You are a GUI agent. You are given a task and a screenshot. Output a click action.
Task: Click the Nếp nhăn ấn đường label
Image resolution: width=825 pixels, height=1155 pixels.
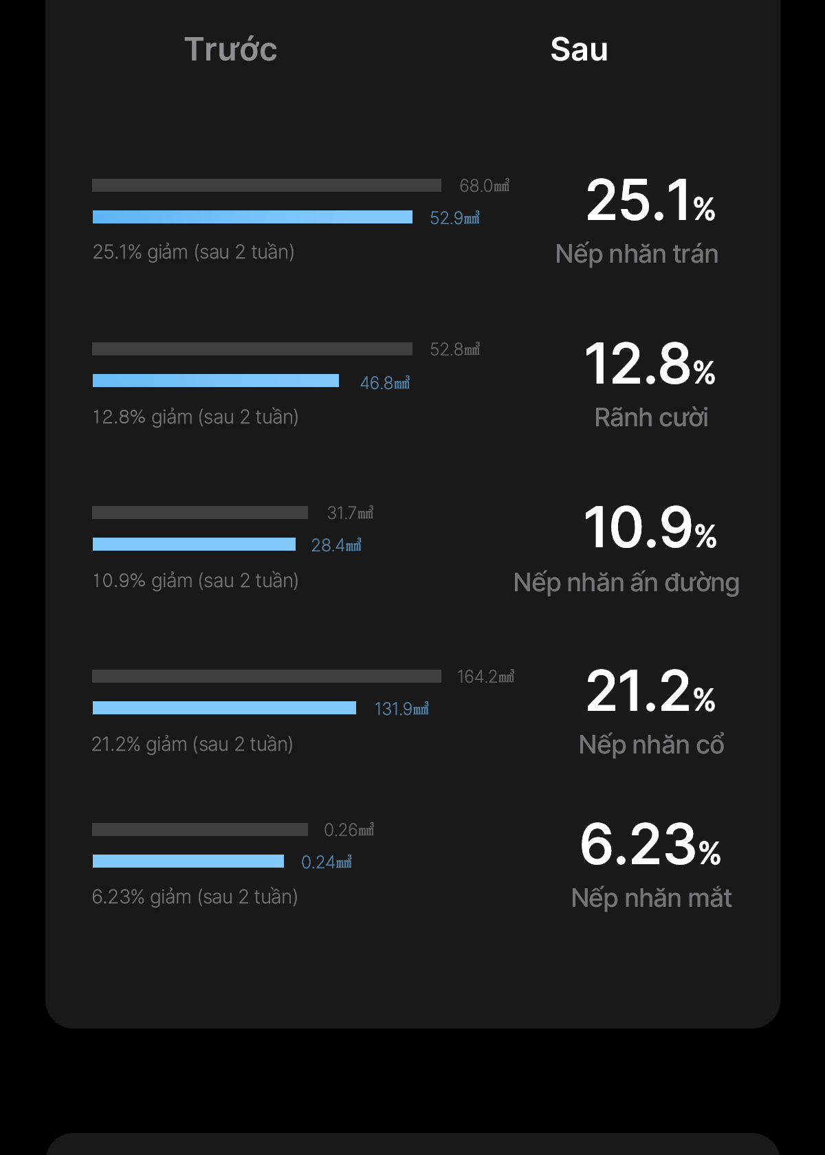626,582
